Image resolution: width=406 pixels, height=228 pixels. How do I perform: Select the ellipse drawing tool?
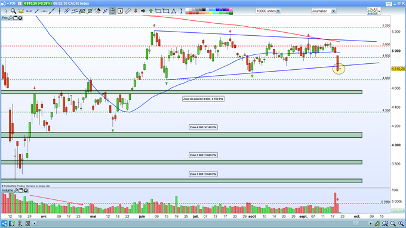coord(158,11)
